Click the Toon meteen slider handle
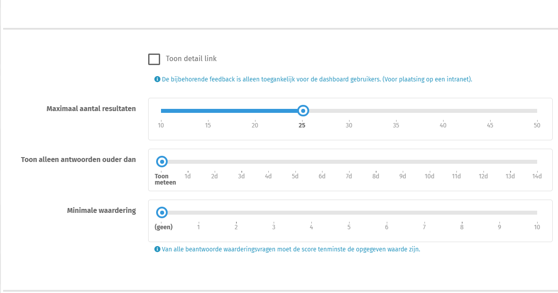This screenshot has width=558, height=293. click(162, 162)
